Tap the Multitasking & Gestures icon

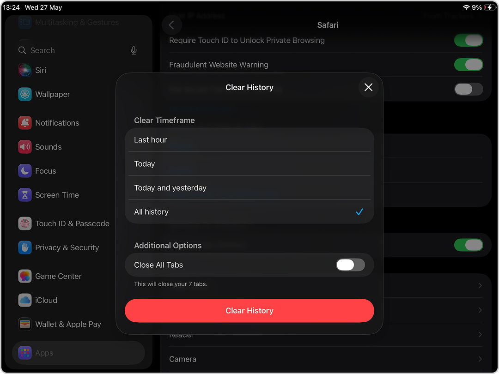click(x=25, y=22)
